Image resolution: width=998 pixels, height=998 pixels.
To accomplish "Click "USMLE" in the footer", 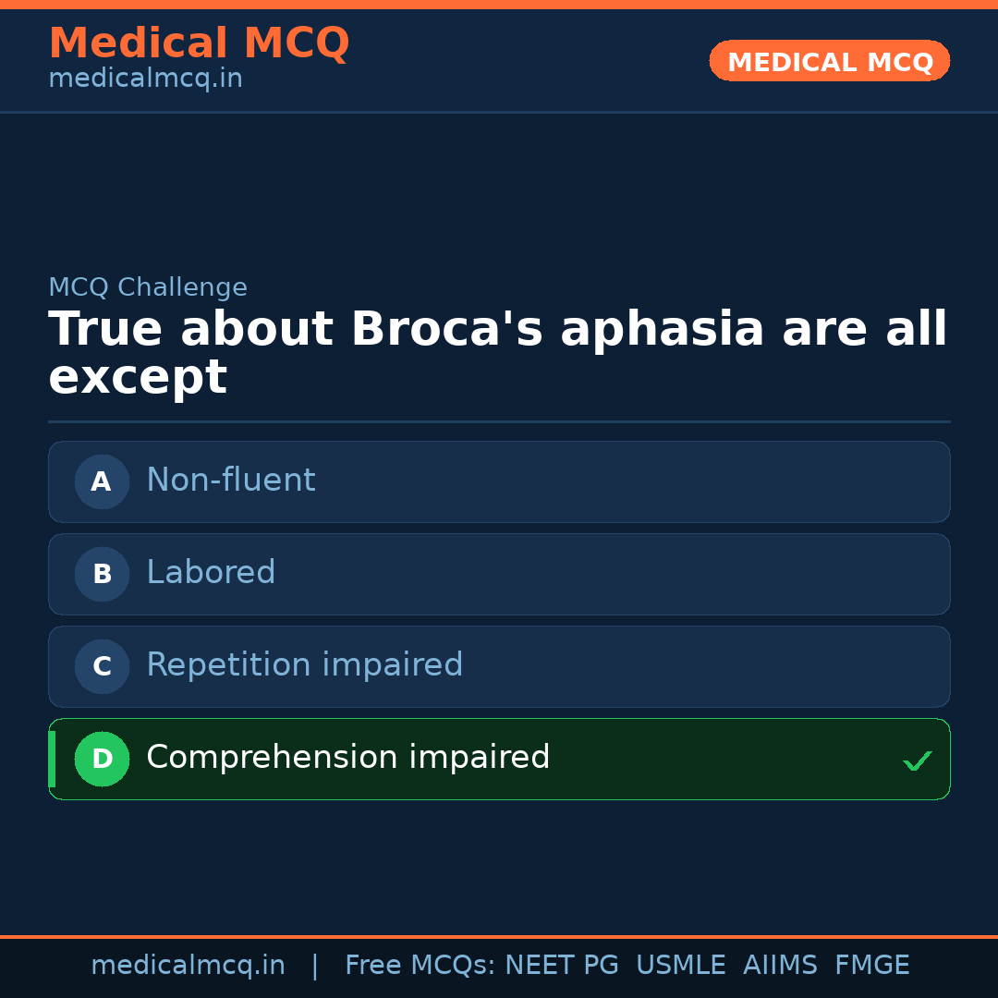I will [x=680, y=966].
